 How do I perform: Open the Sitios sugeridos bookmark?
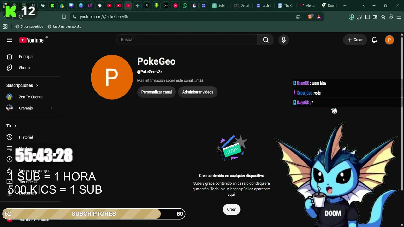(x=29, y=26)
